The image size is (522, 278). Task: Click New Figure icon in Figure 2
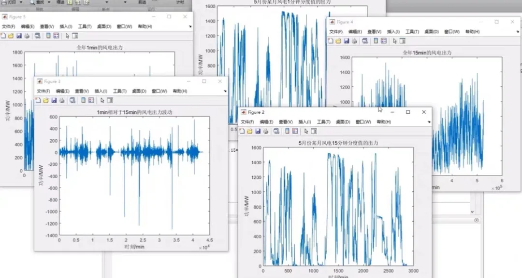click(x=242, y=132)
